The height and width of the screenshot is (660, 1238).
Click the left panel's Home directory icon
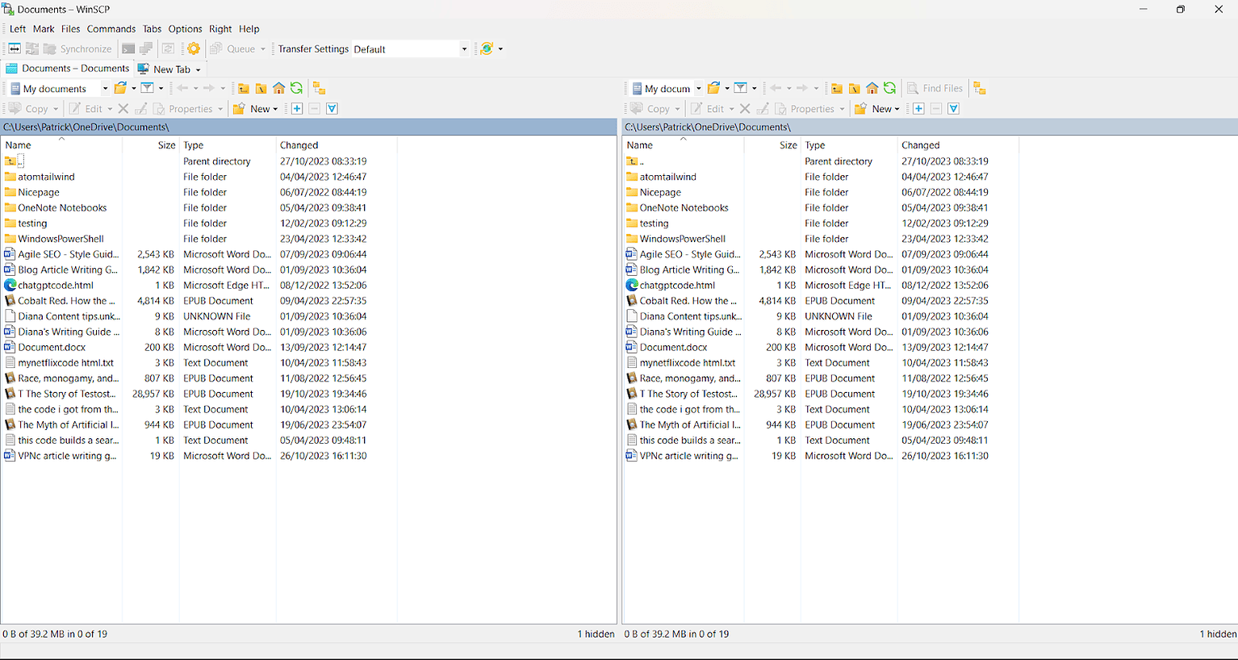[278, 88]
